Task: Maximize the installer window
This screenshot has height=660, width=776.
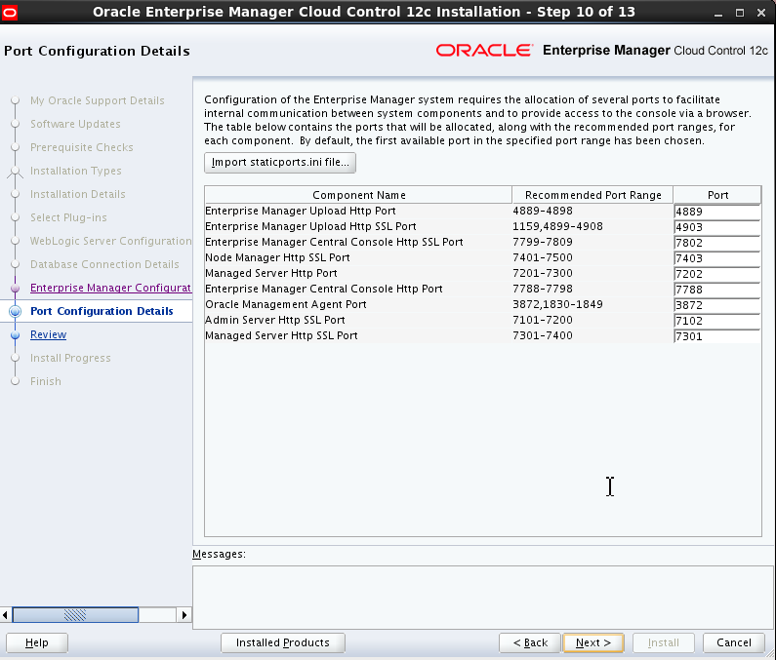Action: (x=740, y=13)
